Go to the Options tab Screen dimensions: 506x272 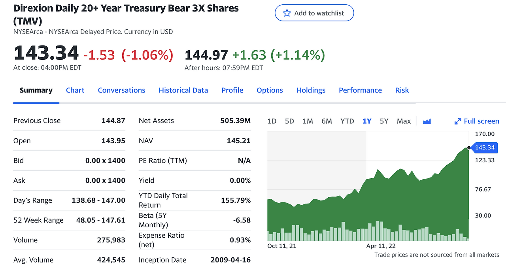click(x=270, y=90)
